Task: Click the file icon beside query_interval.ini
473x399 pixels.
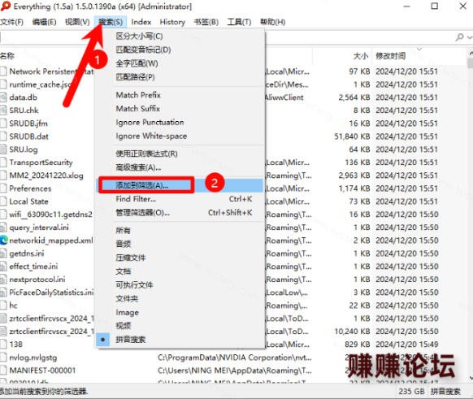Action: pos(3,228)
